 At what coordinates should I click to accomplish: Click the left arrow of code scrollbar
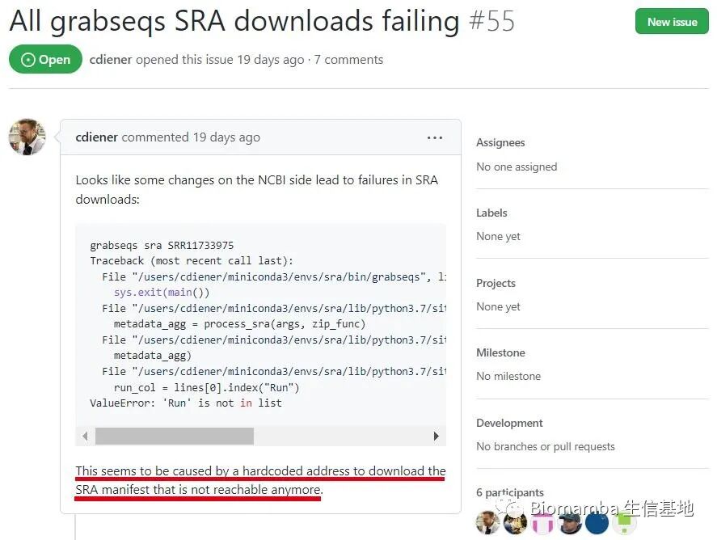85,437
